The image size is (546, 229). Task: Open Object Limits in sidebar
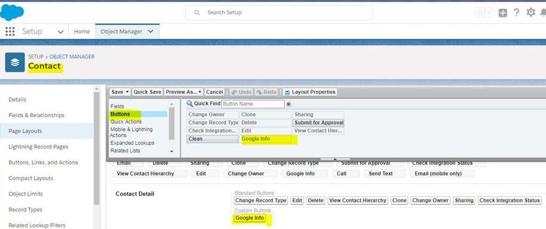(x=25, y=194)
